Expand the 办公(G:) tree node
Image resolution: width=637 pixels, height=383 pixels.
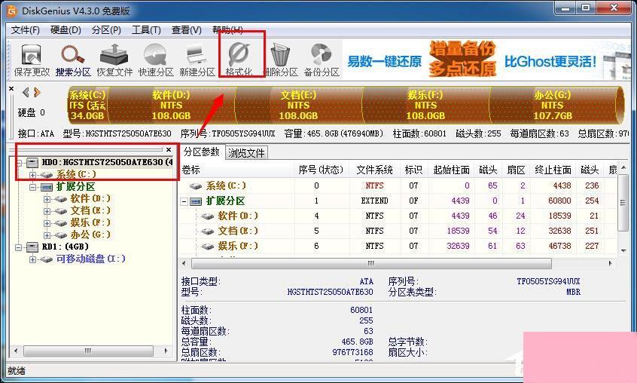[x=47, y=235]
